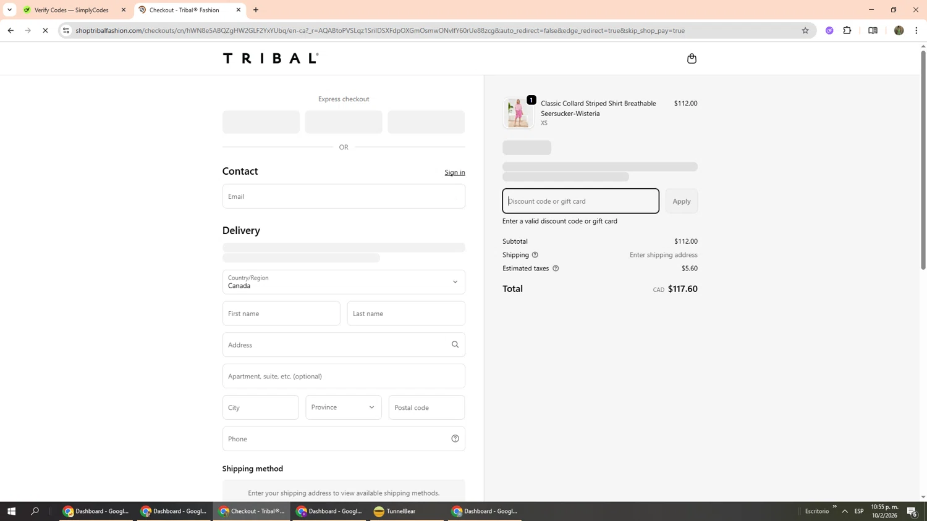The image size is (927, 521).
Task: Click the browser address bar URL
Action: click(x=380, y=30)
